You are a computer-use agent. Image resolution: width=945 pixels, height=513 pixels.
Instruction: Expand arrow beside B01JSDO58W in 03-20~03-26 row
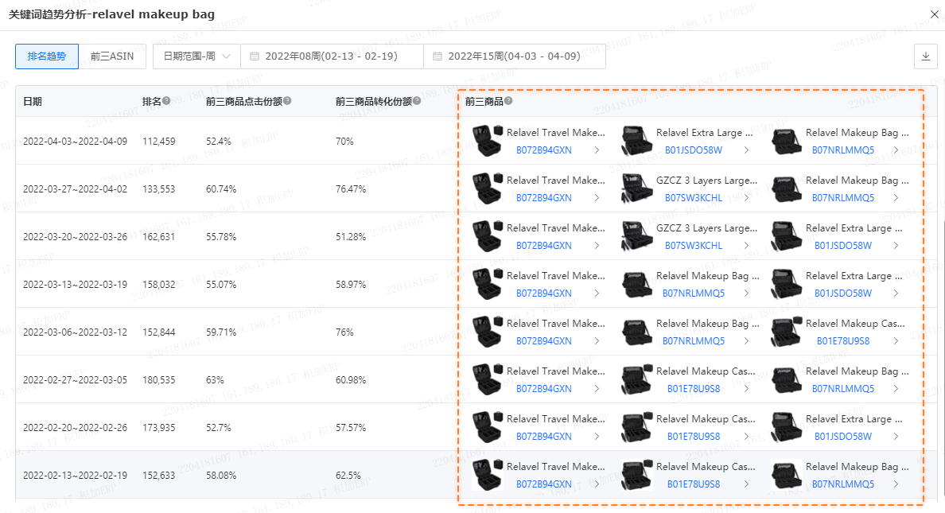coord(896,245)
